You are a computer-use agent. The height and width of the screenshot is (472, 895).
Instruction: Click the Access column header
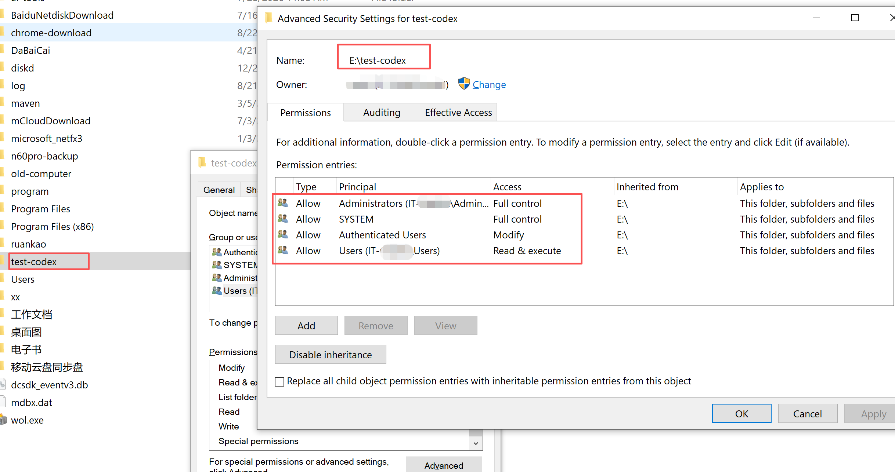(552, 187)
